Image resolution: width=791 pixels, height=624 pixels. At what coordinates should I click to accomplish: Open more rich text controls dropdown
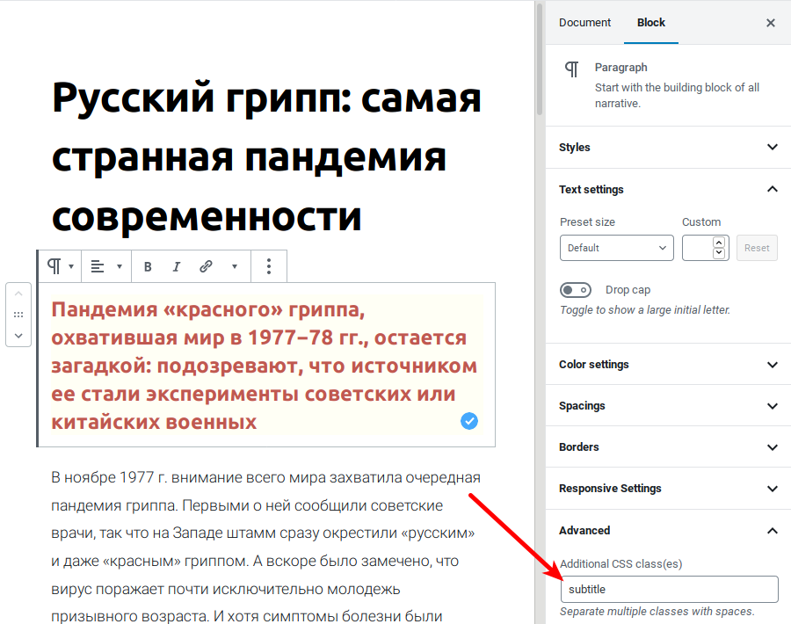235,266
